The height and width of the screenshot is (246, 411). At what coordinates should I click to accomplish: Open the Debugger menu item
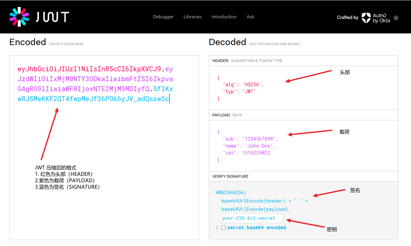(x=163, y=17)
